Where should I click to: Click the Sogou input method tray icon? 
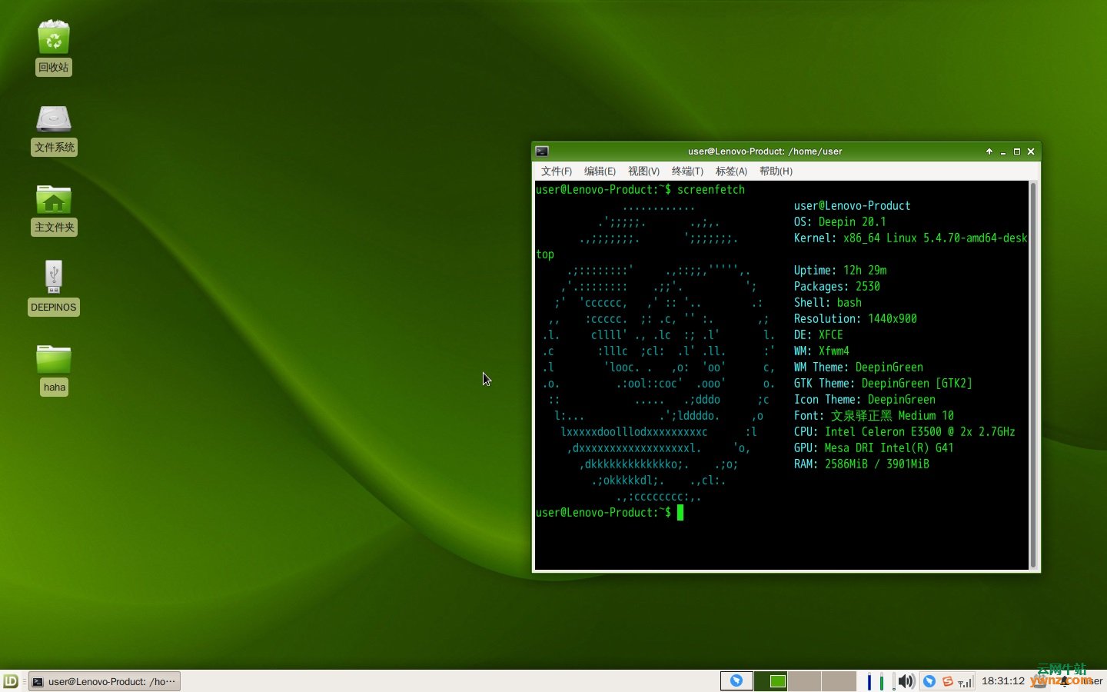point(948,681)
